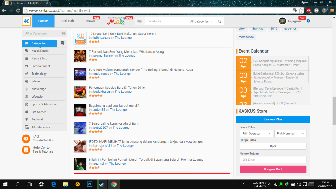Open Windows Start menu

[5, 184]
